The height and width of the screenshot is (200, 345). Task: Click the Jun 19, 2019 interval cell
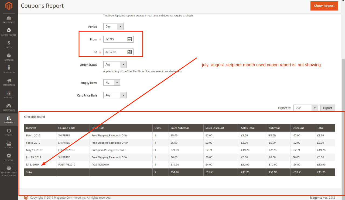click(40, 157)
